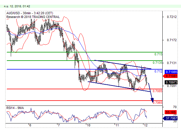Click the date text 12, 2018, 01:42
This screenshot has height=131, width=181.
pos(20,6)
